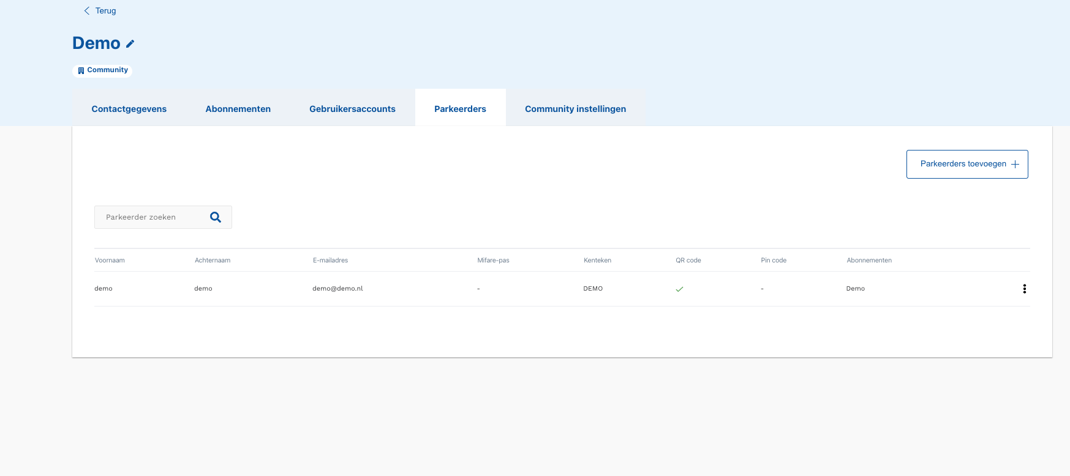Switch to the Abonnementen tab
The image size is (1070, 476).
(238, 109)
